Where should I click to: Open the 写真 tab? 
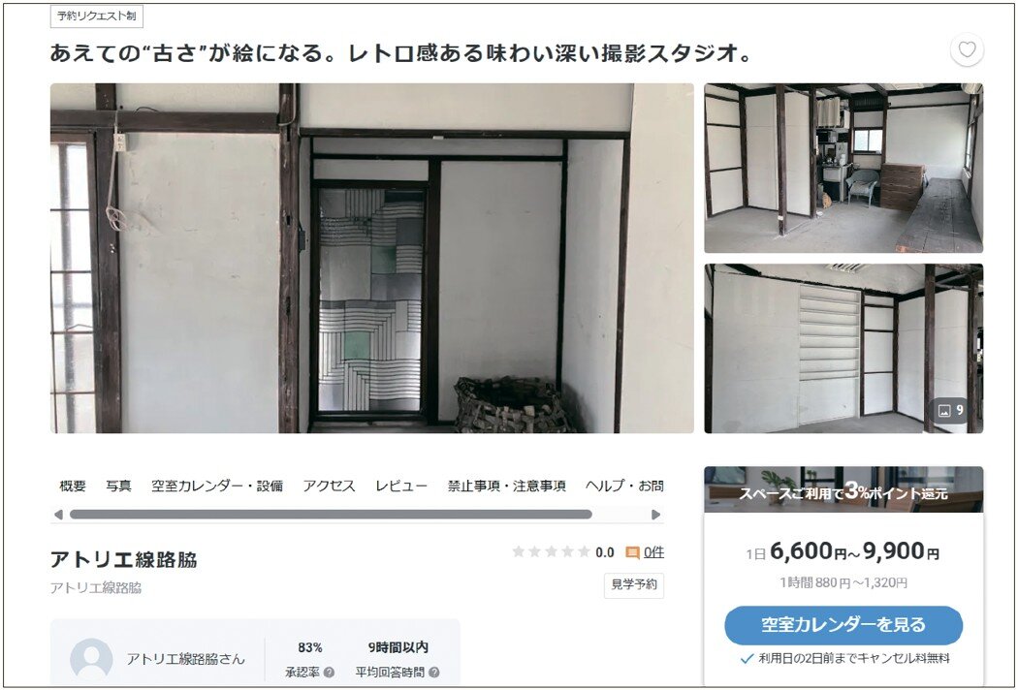click(x=119, y=486)
